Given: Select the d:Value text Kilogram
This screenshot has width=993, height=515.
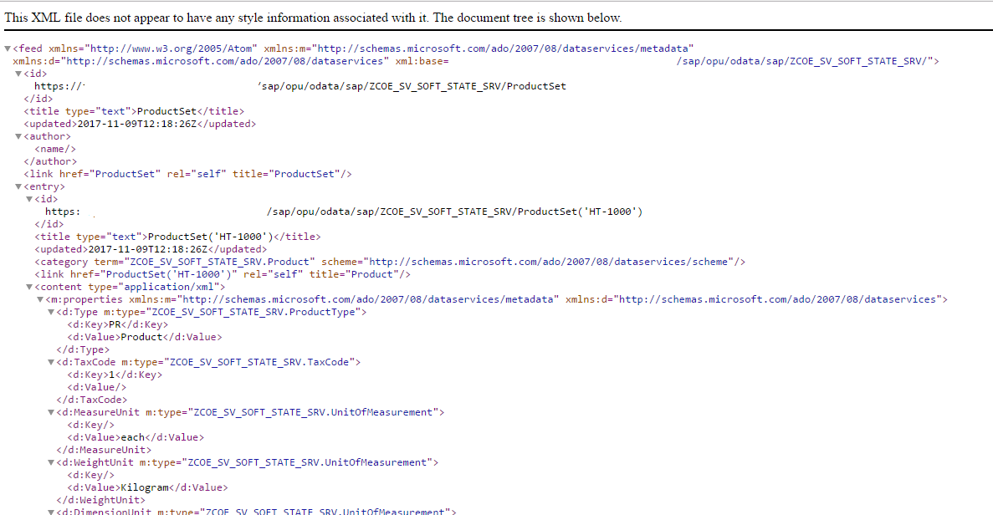Looking at the screenshot, I should [x=144, y=487].
